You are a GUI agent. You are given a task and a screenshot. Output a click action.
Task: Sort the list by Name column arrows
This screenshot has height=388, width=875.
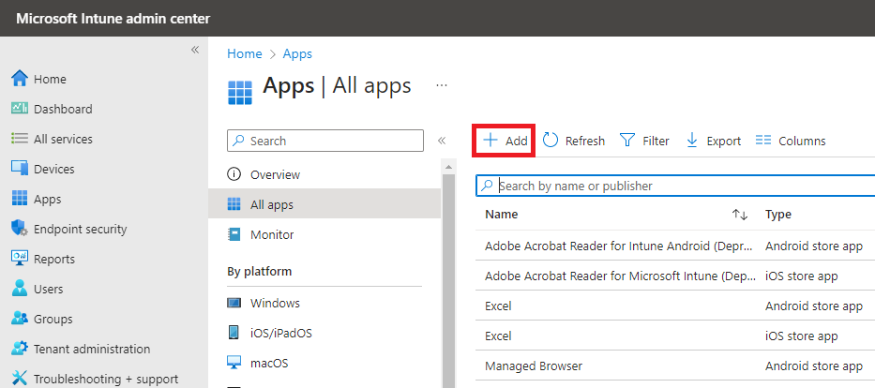(739, 215)
